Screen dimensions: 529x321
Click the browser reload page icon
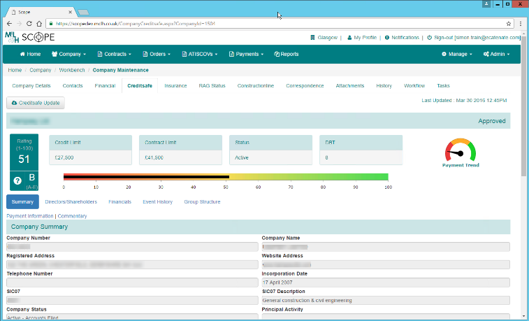click(x=29, y=23)
